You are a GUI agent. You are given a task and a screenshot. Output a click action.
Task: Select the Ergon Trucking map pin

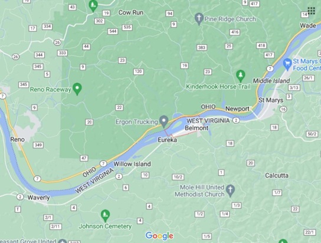click(164, 121)
